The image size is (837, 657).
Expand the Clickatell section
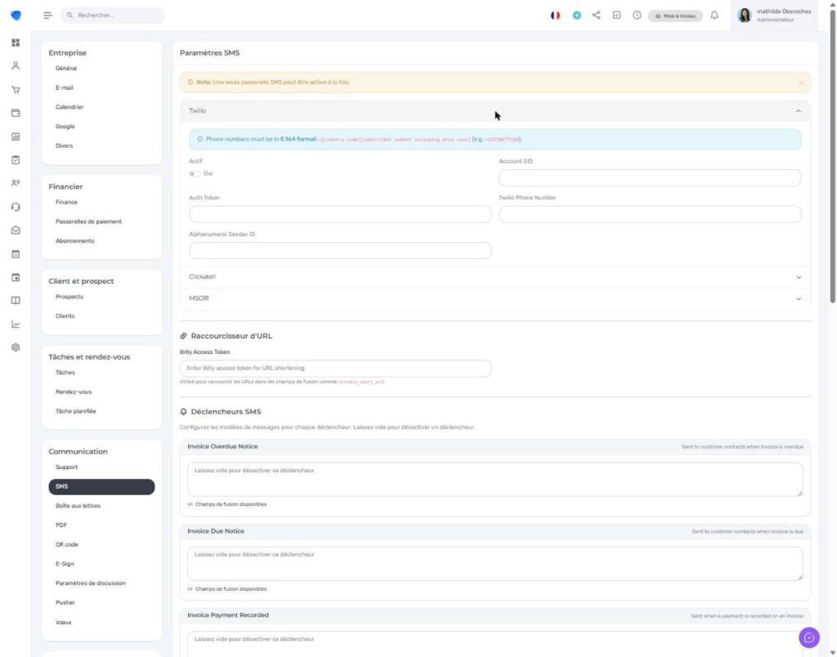click(x=495, y=277)
